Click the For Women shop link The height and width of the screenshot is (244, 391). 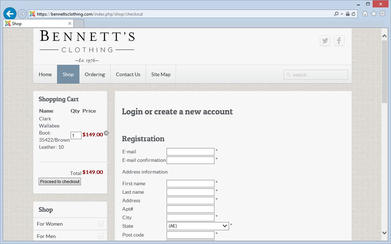pos(50,224)
